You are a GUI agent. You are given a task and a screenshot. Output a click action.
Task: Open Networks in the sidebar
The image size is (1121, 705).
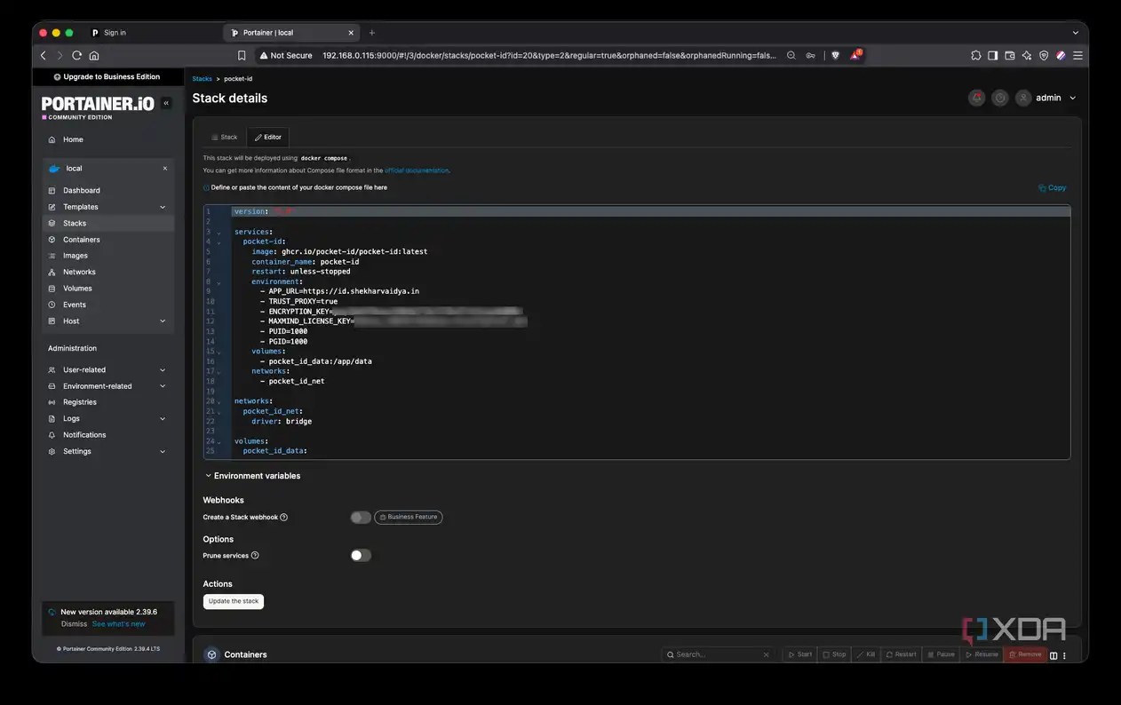point(79,272)
